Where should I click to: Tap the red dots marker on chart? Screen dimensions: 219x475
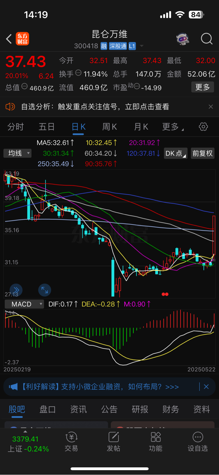(165, 294)
